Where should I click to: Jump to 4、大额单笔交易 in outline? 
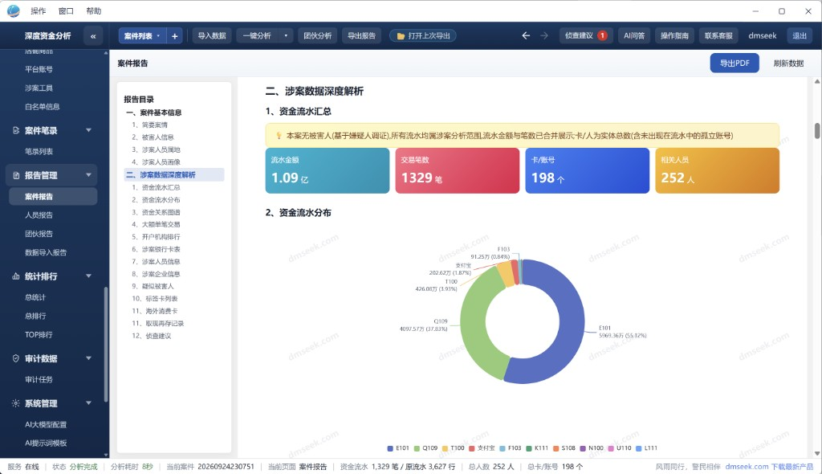click(156, 225)
